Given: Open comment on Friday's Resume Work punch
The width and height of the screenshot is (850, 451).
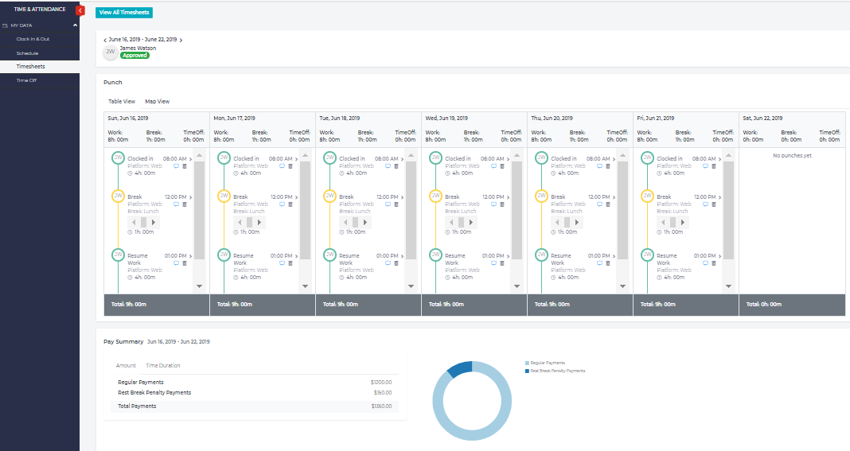Looking at the screenshot, I should point(706,263).
